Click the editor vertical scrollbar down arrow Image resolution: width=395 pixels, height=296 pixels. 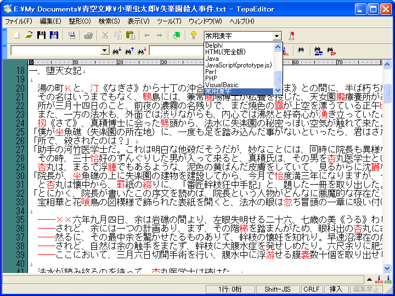387,267
